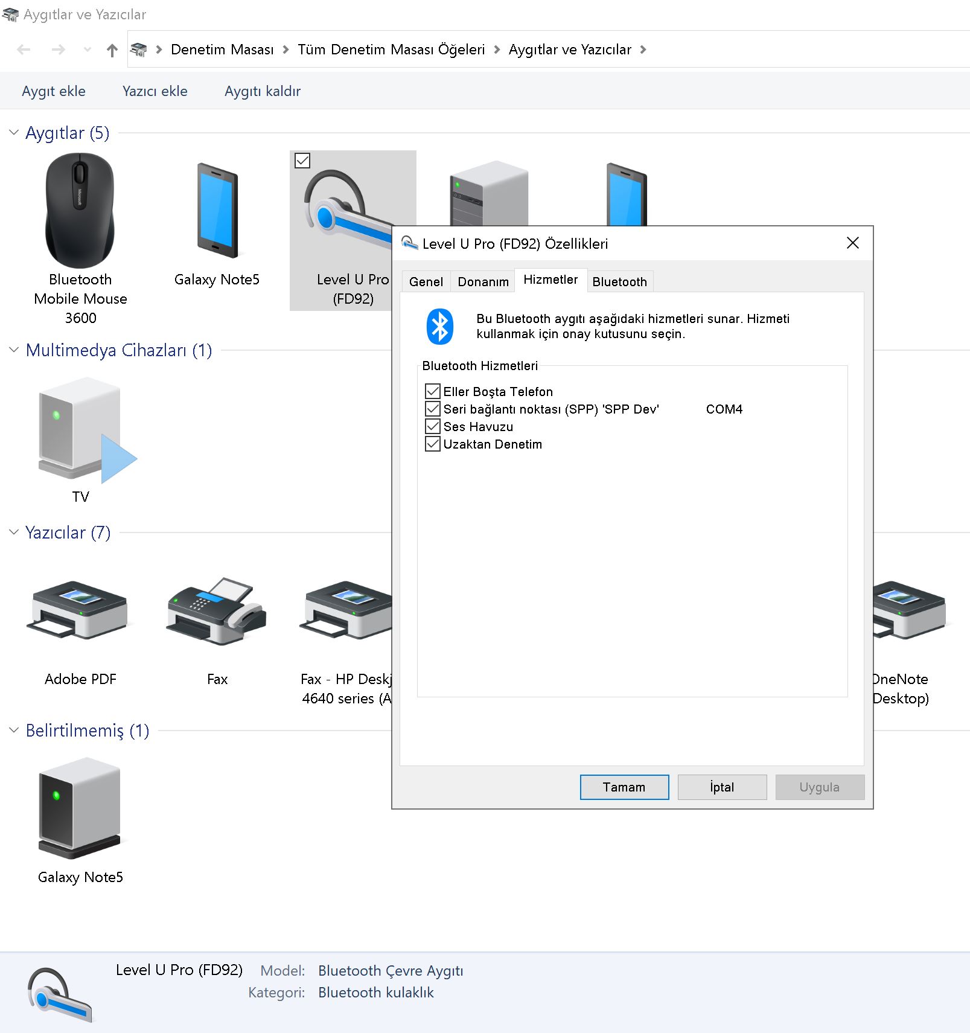Navigate to Denetim Masası breadcrumb
This screenshot has width=970, height=1033.
tap(222, 50)
